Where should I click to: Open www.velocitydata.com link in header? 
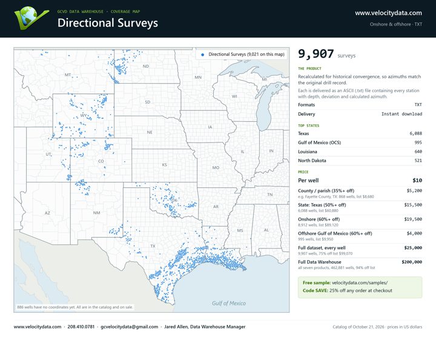tap(388, 13)
